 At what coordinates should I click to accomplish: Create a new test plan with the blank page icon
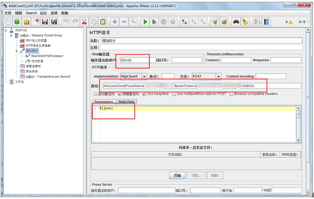point(8,22)
